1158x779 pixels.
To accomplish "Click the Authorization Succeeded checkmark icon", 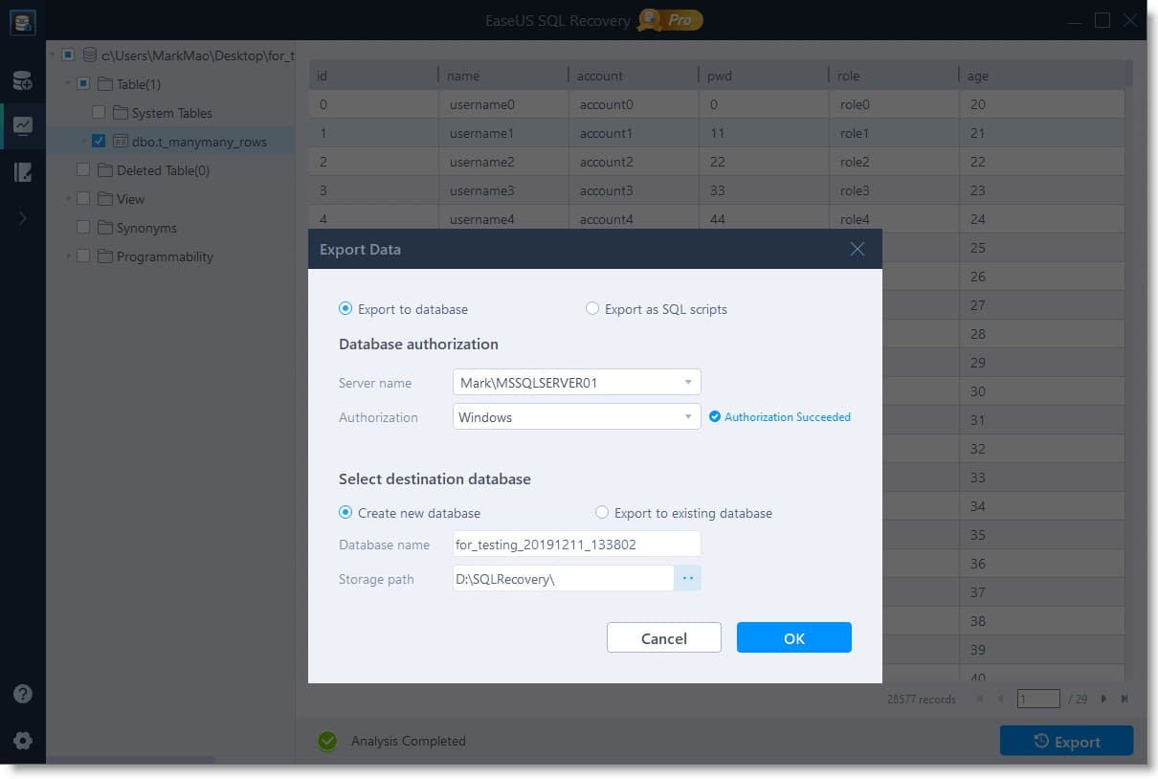I will pos(714,417).
